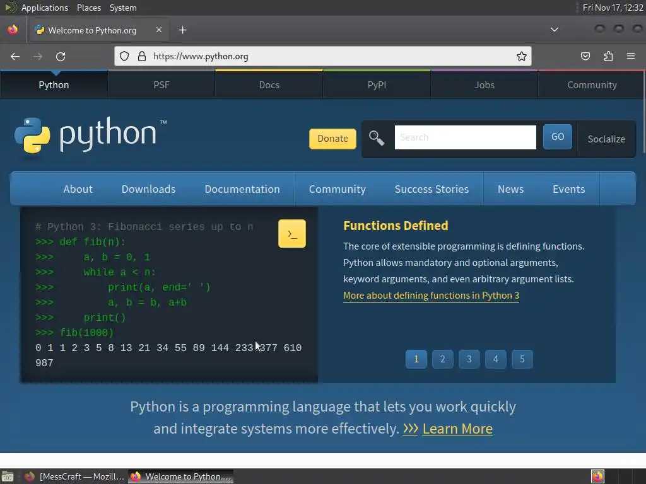Open the About menu
Viewport: 646px width, 484px height.
pyautogui.click(x=78, y=189)
